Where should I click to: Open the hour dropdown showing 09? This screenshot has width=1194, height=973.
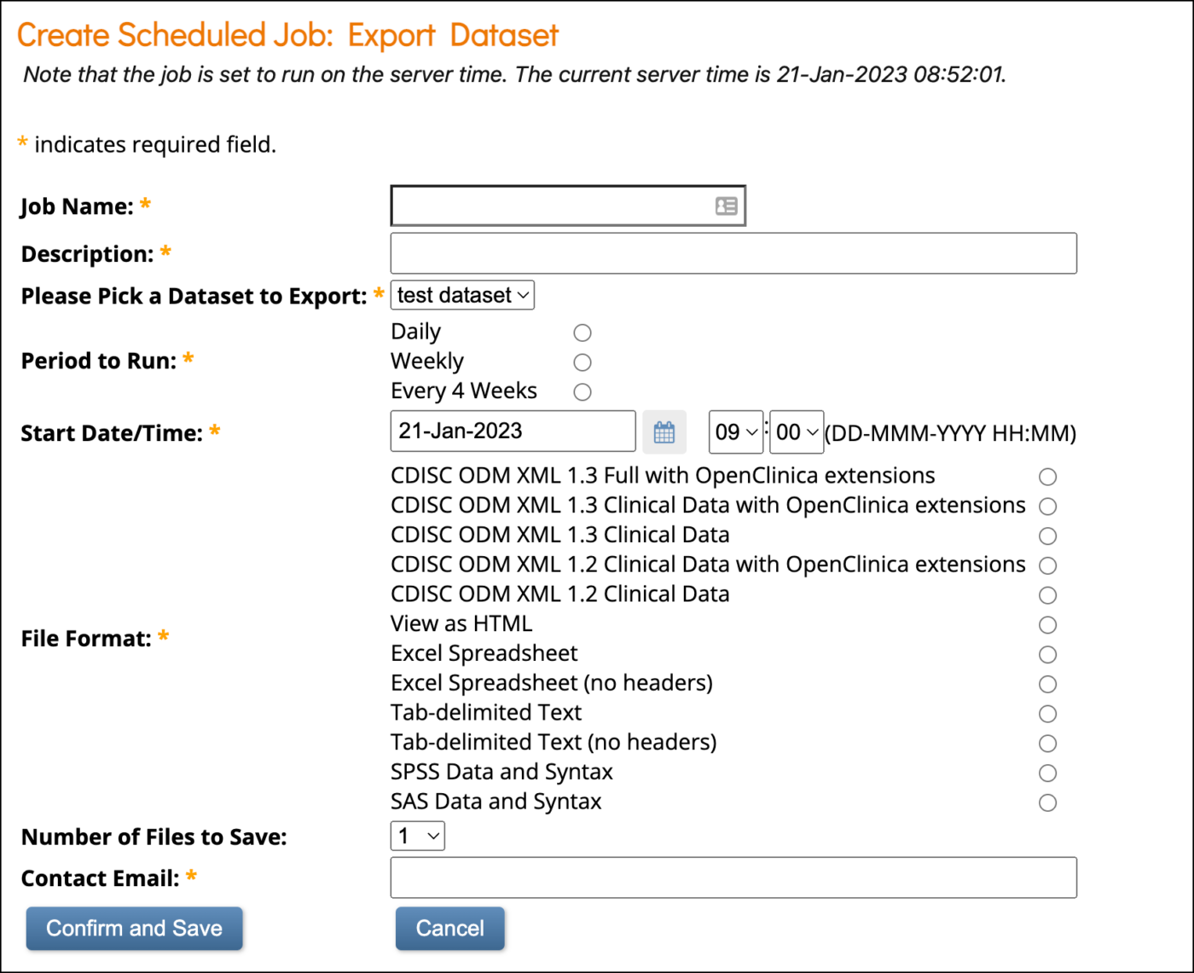point(735,431)
